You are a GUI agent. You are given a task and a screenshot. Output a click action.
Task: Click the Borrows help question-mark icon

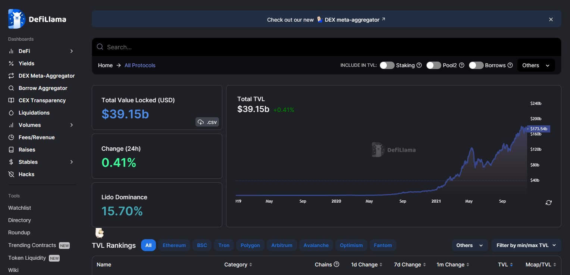(x=510, y=65)
